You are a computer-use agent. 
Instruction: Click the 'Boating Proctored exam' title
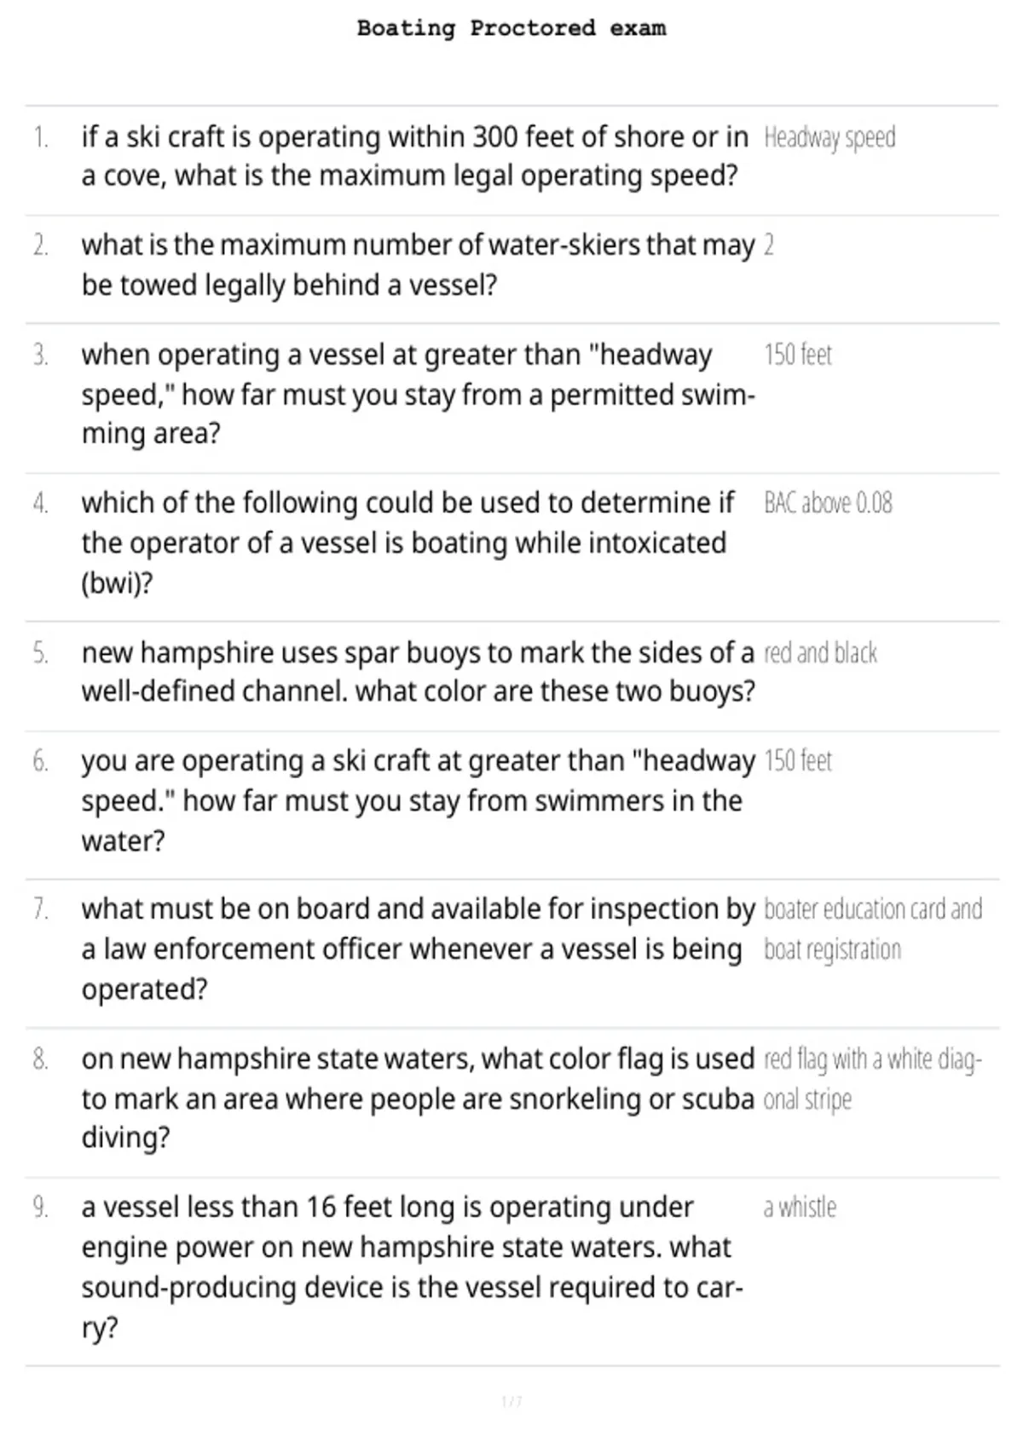tap(511, 28)
